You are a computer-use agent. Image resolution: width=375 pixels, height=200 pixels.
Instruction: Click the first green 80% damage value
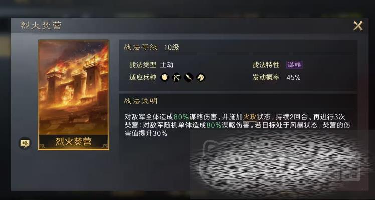point(181,117)
